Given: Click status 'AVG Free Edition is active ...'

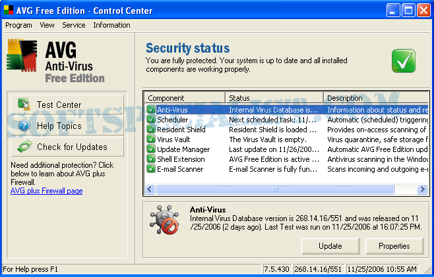Looking at the screenshot, I should pos(274,159).
